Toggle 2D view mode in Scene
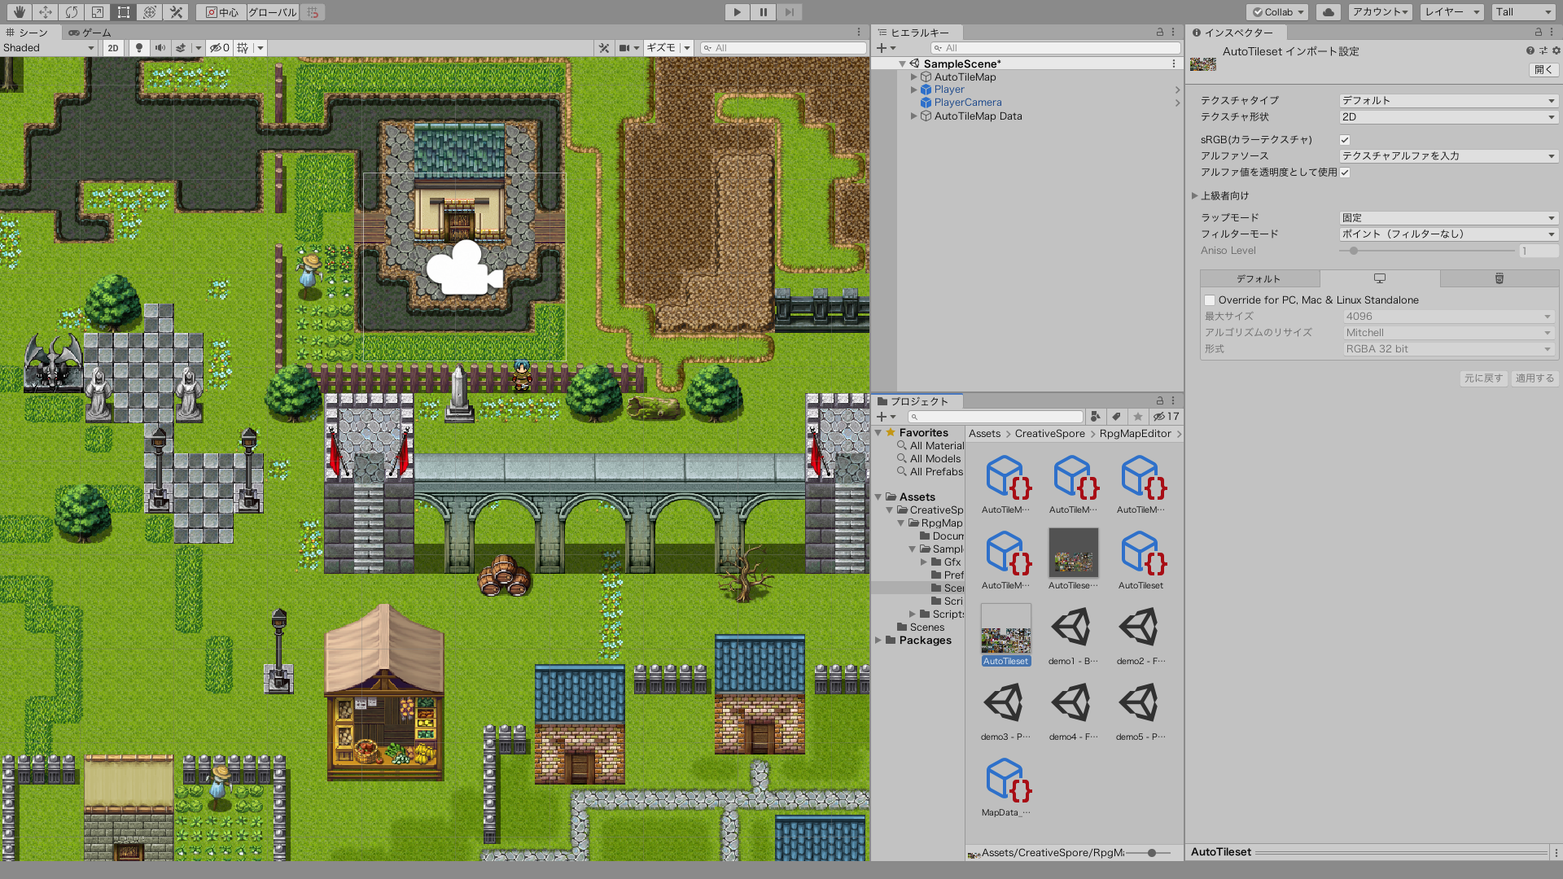 pos(113,48)
